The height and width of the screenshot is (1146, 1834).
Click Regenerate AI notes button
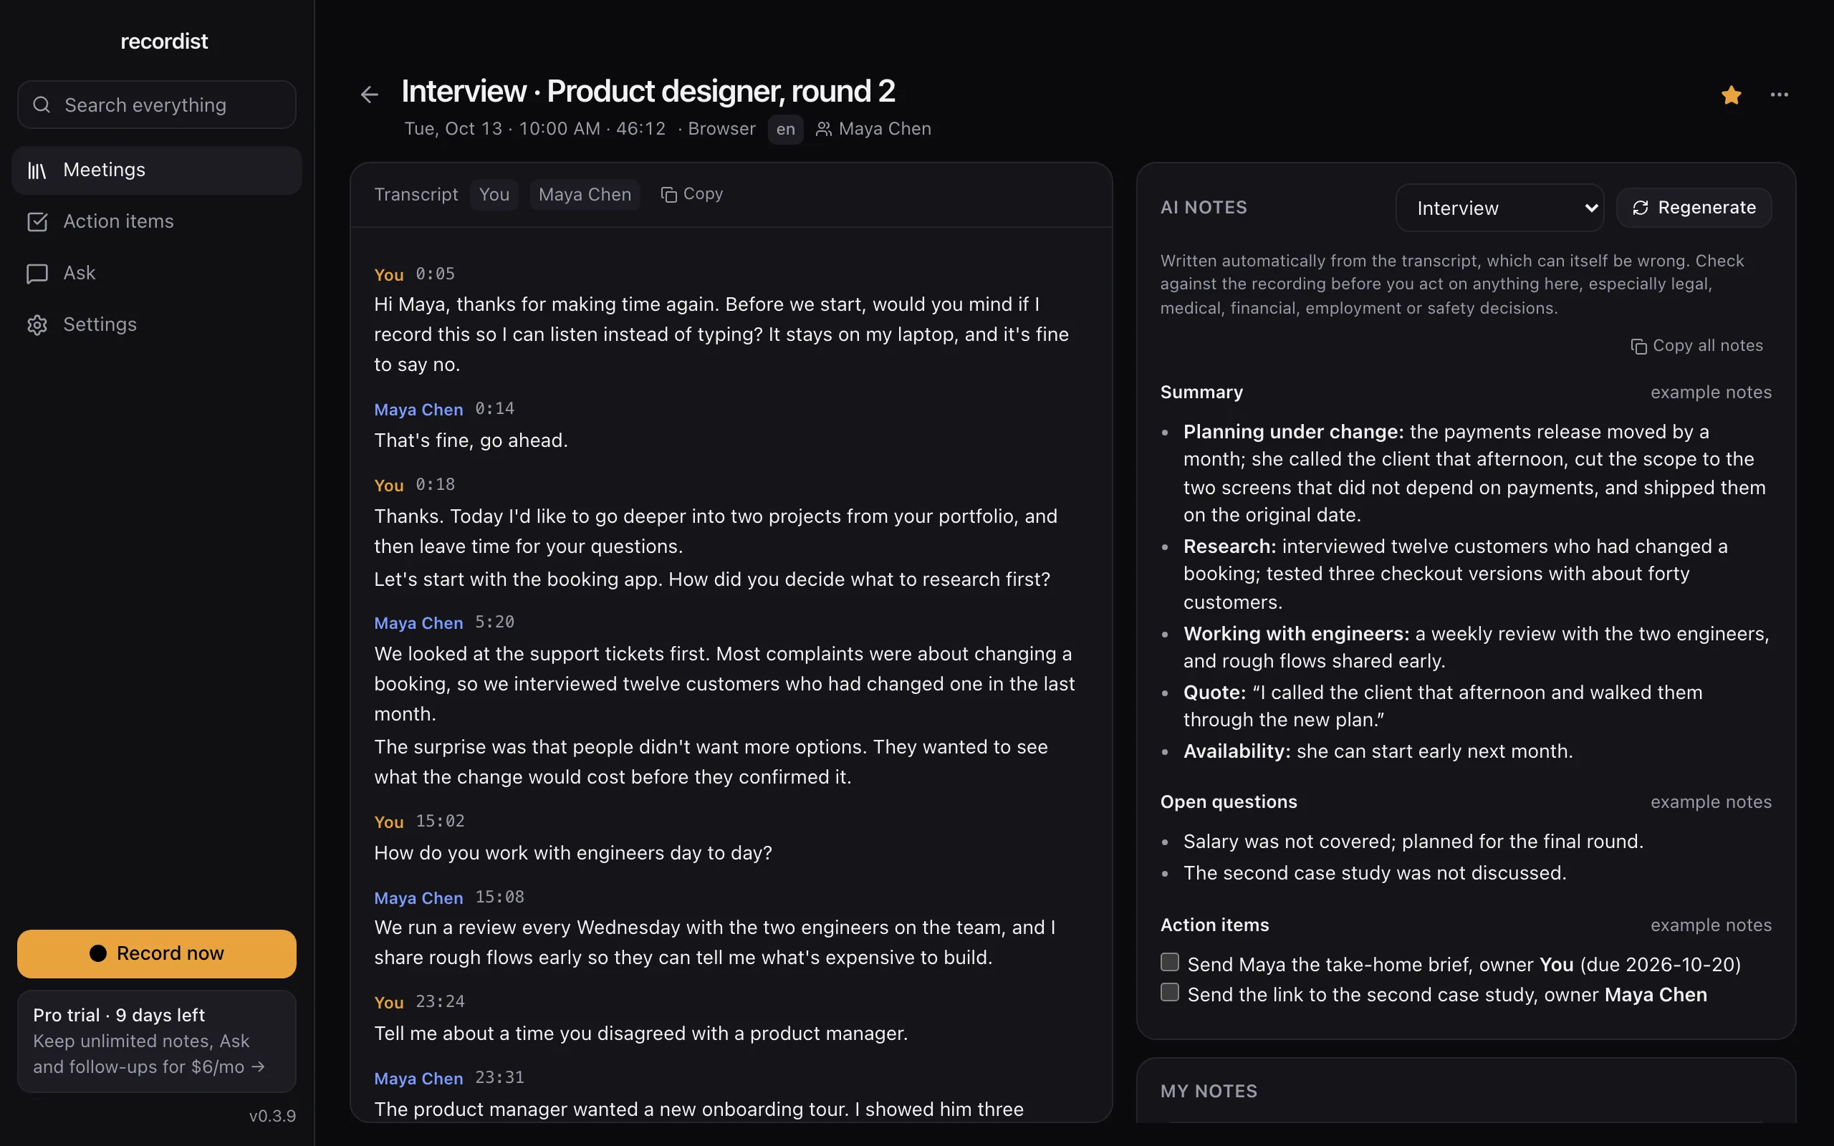pyautogui.click(x=1694, y=208)
